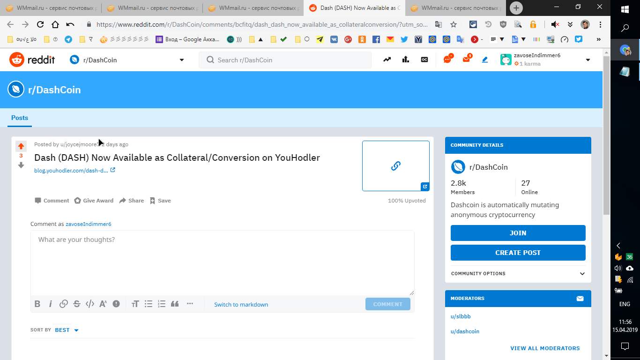Open more formatting options ellipsis
Screen dimensions: 640x360
tap(190, 303)
